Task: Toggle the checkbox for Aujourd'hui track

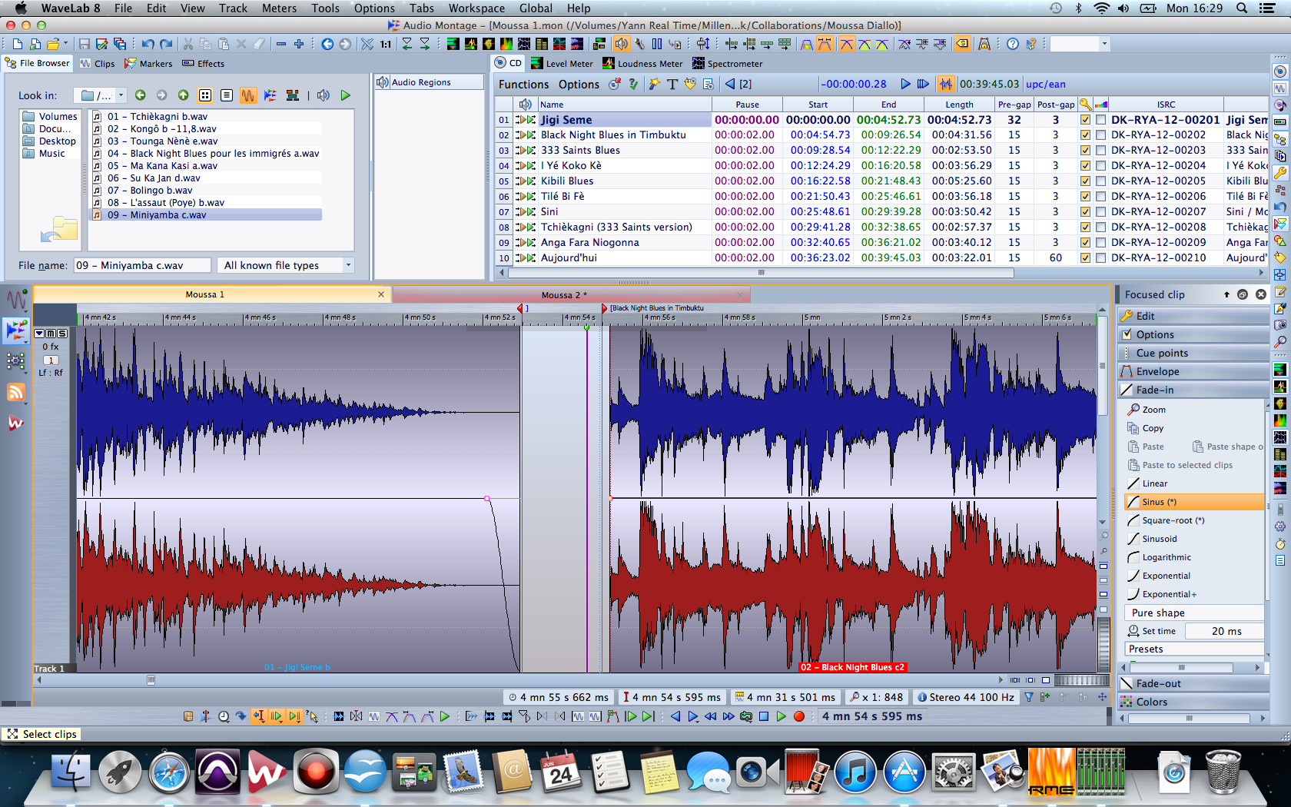Action: [x=1085, y=258]
